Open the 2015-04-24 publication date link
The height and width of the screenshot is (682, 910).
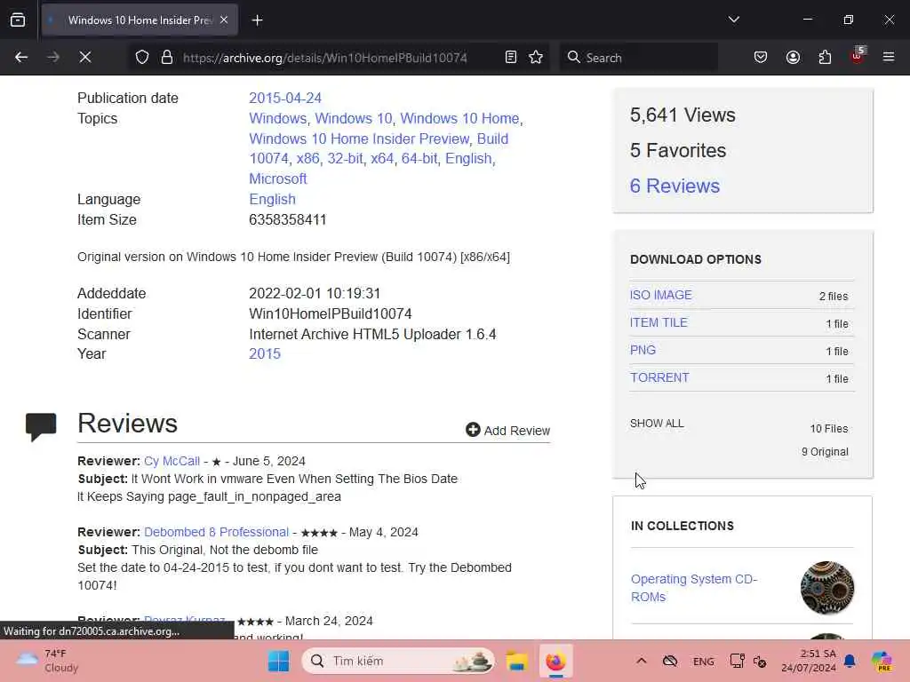pyautogui.click(x=285, y=98)
